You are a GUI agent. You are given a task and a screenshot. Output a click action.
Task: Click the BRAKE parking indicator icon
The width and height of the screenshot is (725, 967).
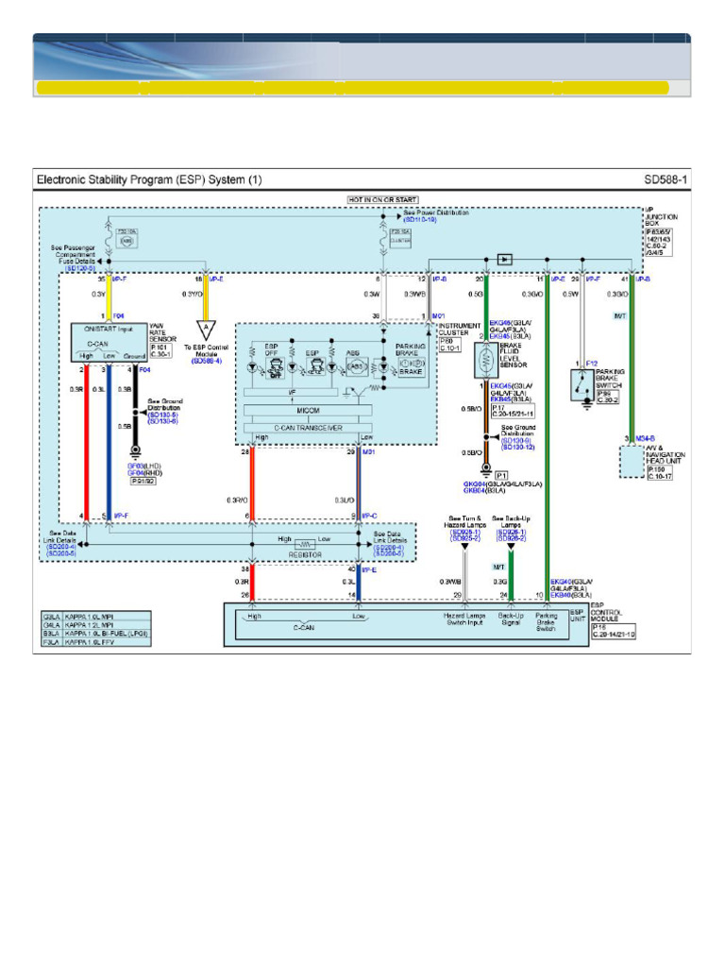pos(412,367)
